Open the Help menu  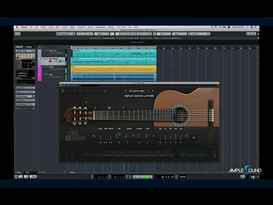click(135, 27)
